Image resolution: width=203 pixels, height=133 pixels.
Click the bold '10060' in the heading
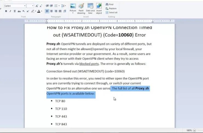tap(125, 35)
